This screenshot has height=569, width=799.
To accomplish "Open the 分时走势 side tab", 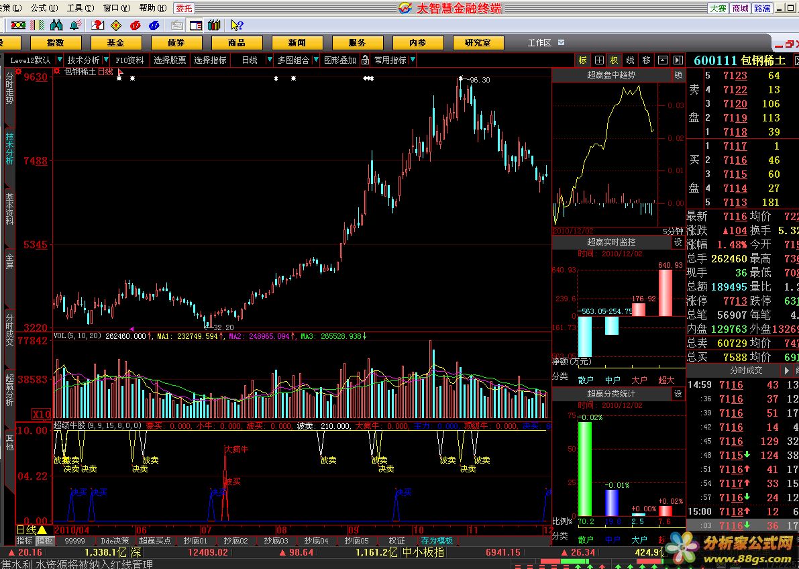I will [9, 88].
